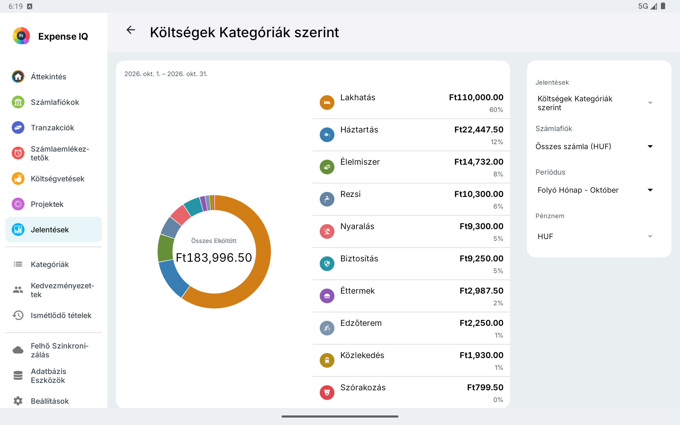Open Áttekintés home icon in sidebar
Image resolution: width=680 pixels, height=425 pixels.
click(18, 76)
